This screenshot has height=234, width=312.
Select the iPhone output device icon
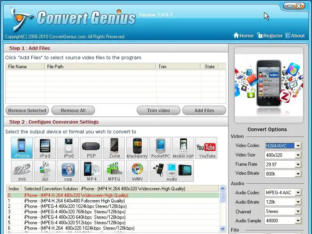tap(22, 148)
